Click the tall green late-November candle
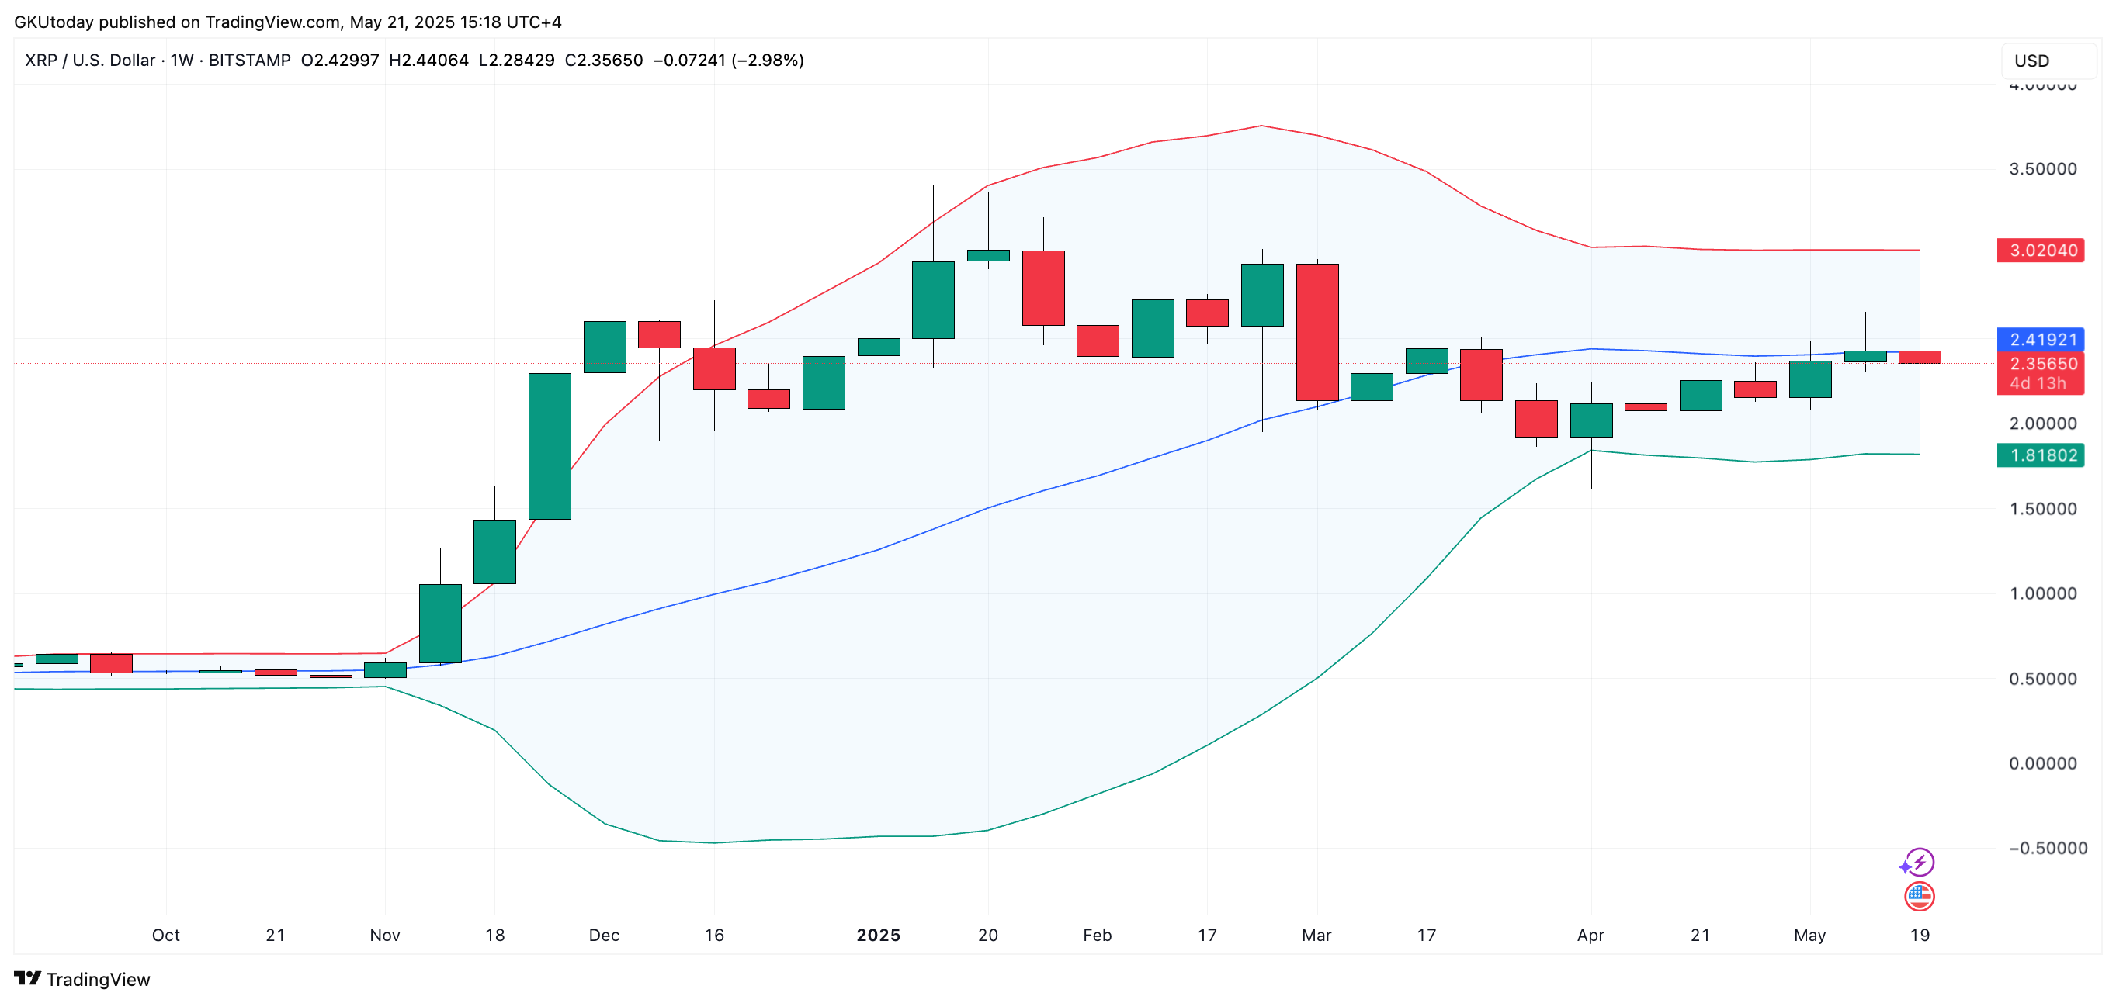 550,447
